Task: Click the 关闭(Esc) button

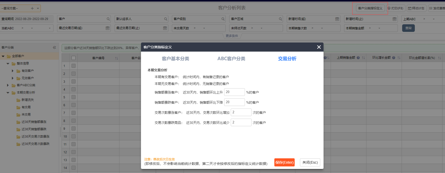Action: pyautogui.click(x=310, y=162)
